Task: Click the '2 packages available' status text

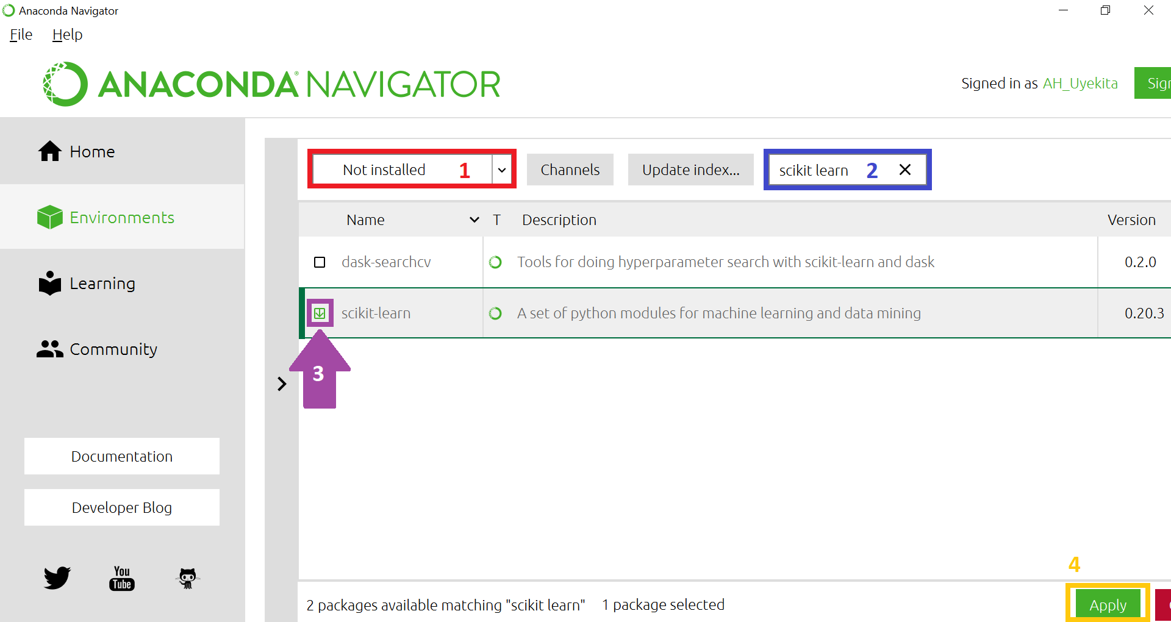Action: (x=445, y=605)
